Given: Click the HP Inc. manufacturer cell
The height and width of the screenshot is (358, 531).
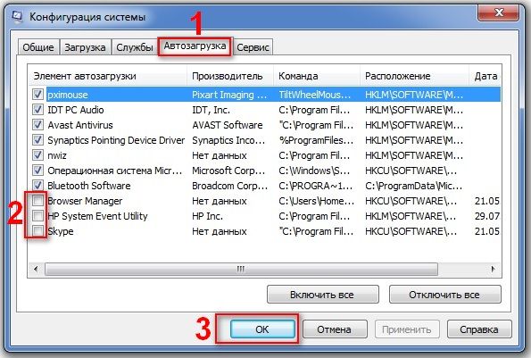Looking at the screenshot, I should click(x=207, y=216).
